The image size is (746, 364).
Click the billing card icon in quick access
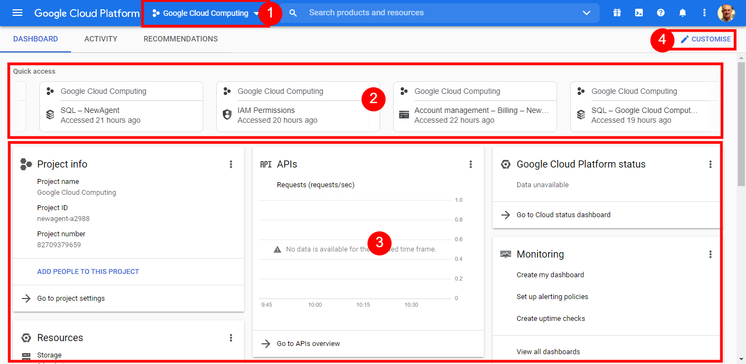pyautogui.click(x=404, y=115)
